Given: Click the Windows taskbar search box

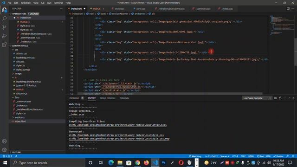Looking at the screenshot, I should (48, 163).
